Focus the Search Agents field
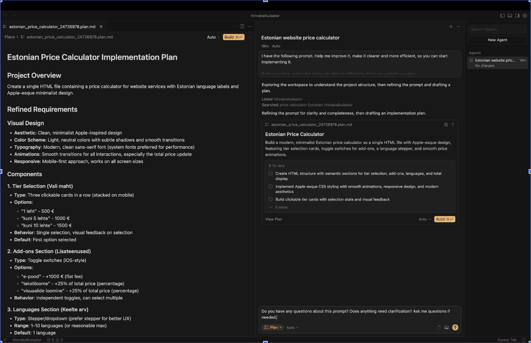Screen dimensions: 531x343 (x=497, y=29)
